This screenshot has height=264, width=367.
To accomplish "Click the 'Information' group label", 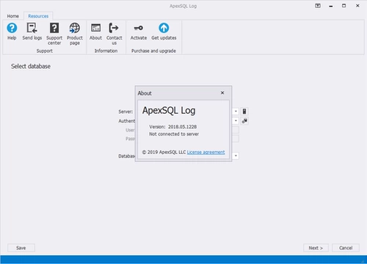I will (x=106, y=51).
